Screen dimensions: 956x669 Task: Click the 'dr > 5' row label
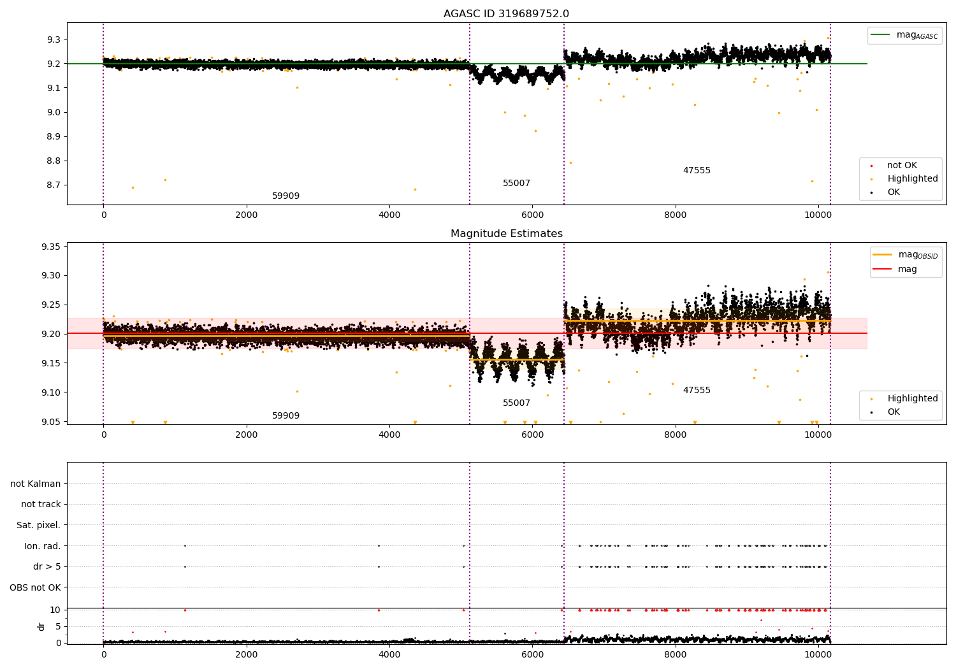pos(47,567)
